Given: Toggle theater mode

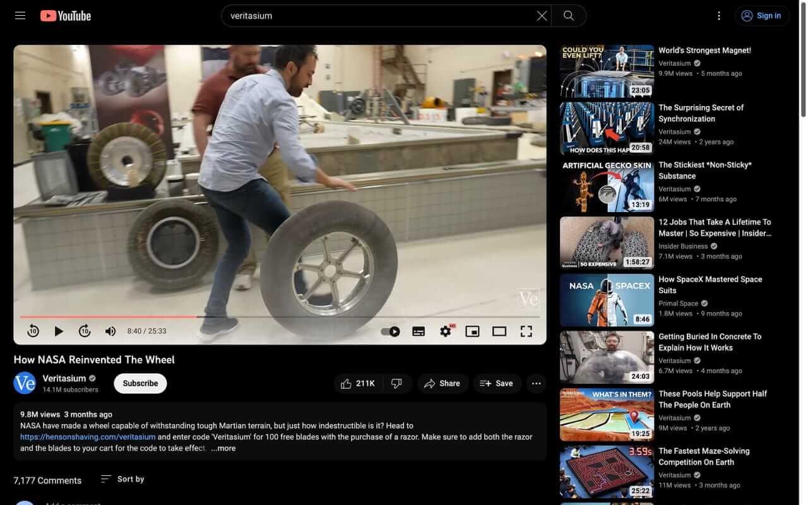Looking at the screenshot, I should (499, 331).
